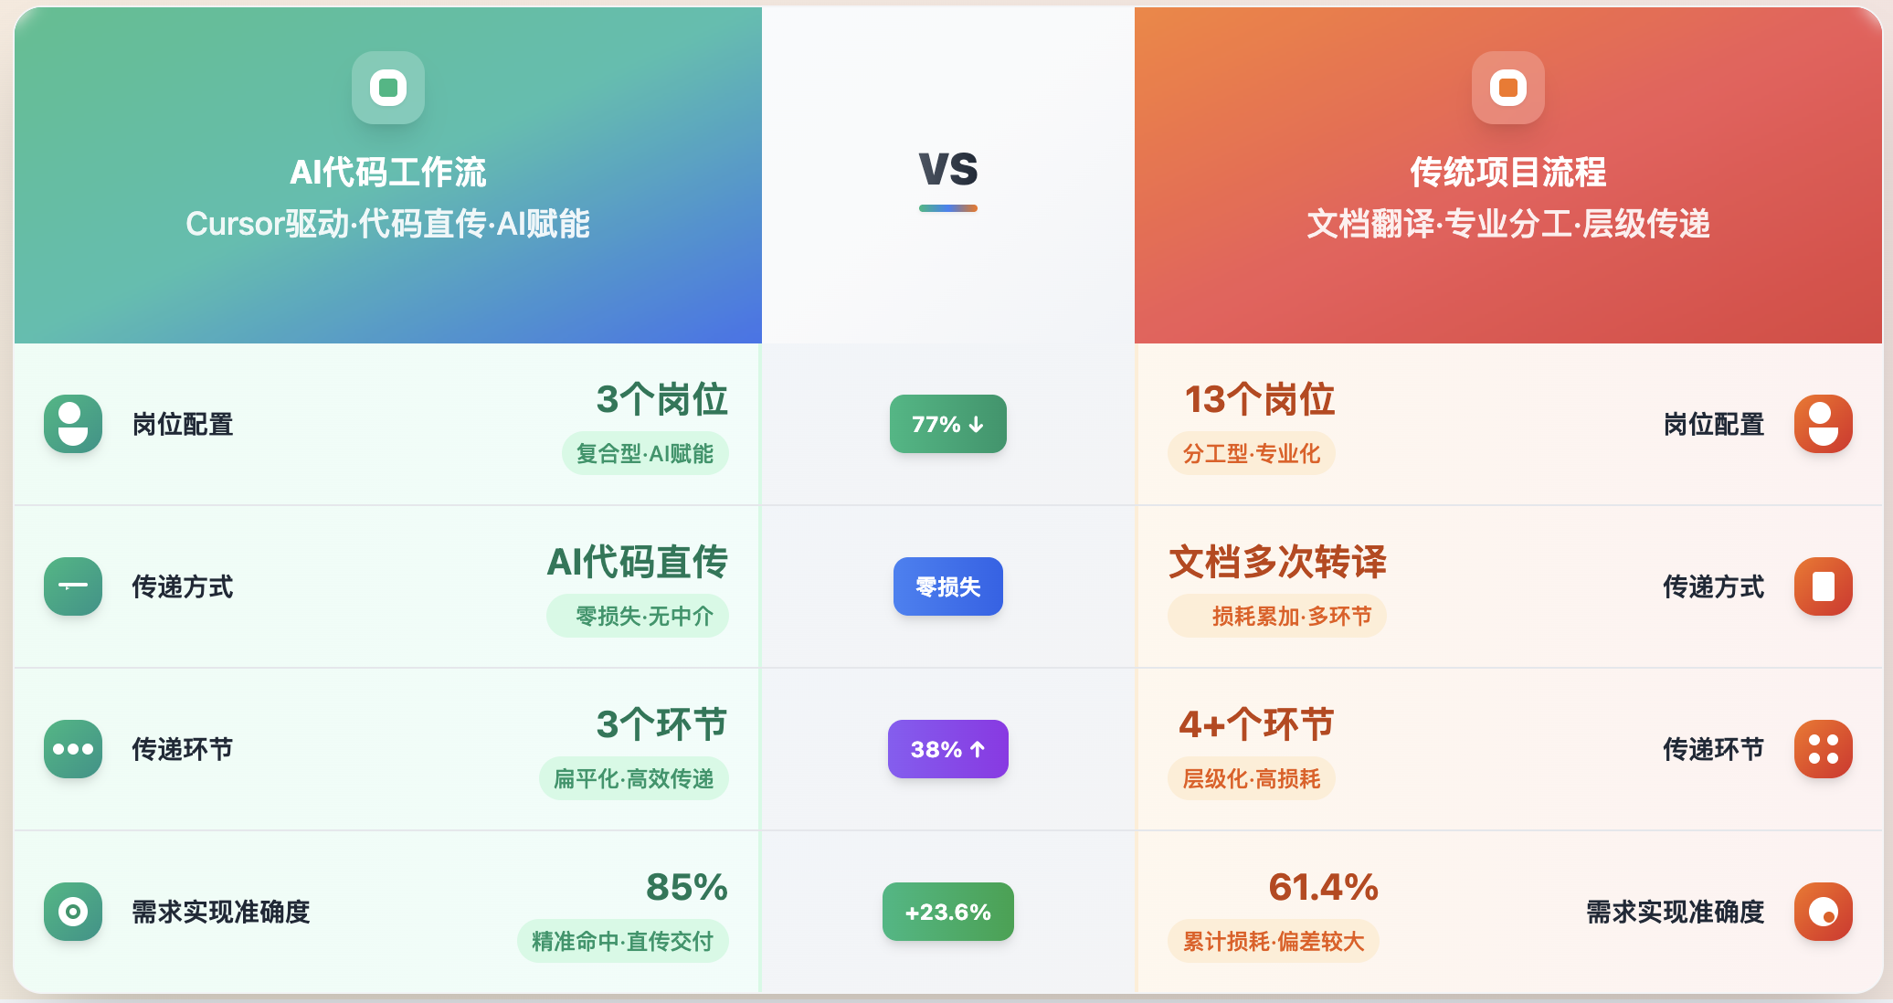
Task: Click the 复合型·AI赋能 tag
Action: coord(645,453)
